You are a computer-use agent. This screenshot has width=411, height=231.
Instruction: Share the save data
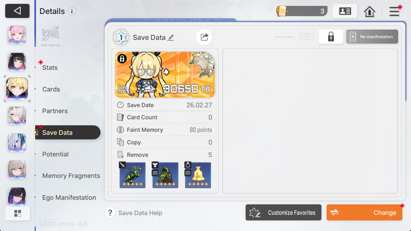(x=204, y=37)
